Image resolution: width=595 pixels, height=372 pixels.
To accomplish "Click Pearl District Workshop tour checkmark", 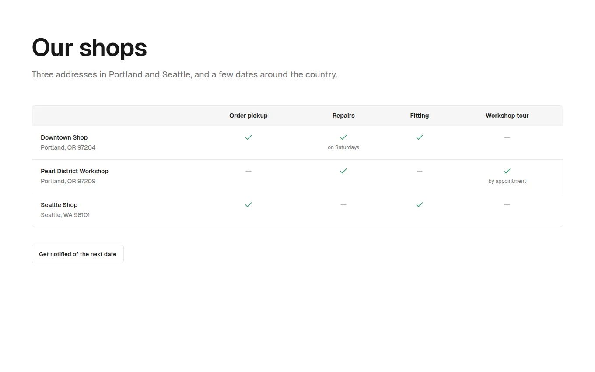I will (507, 171).
